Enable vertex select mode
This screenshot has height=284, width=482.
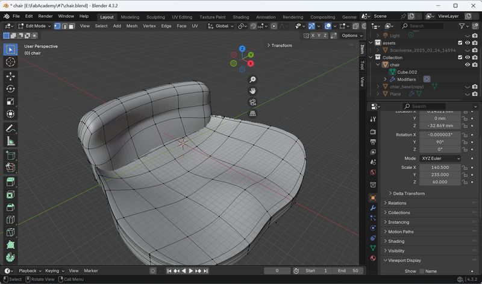57,26
